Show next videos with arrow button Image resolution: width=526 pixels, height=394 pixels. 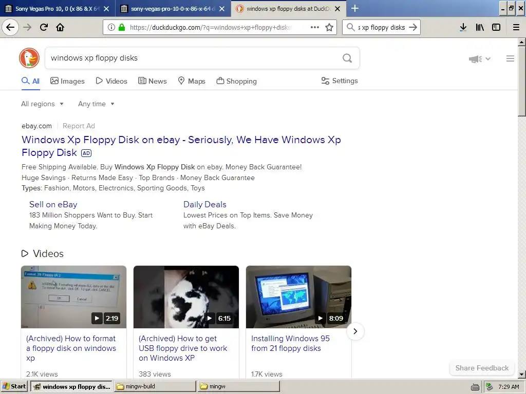pos(355,331)
